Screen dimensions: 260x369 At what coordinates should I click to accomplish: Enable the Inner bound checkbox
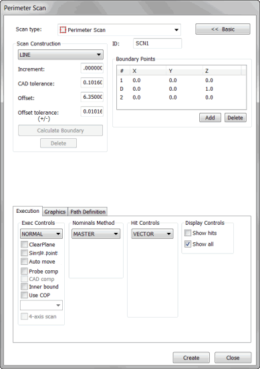click(25, 287)
